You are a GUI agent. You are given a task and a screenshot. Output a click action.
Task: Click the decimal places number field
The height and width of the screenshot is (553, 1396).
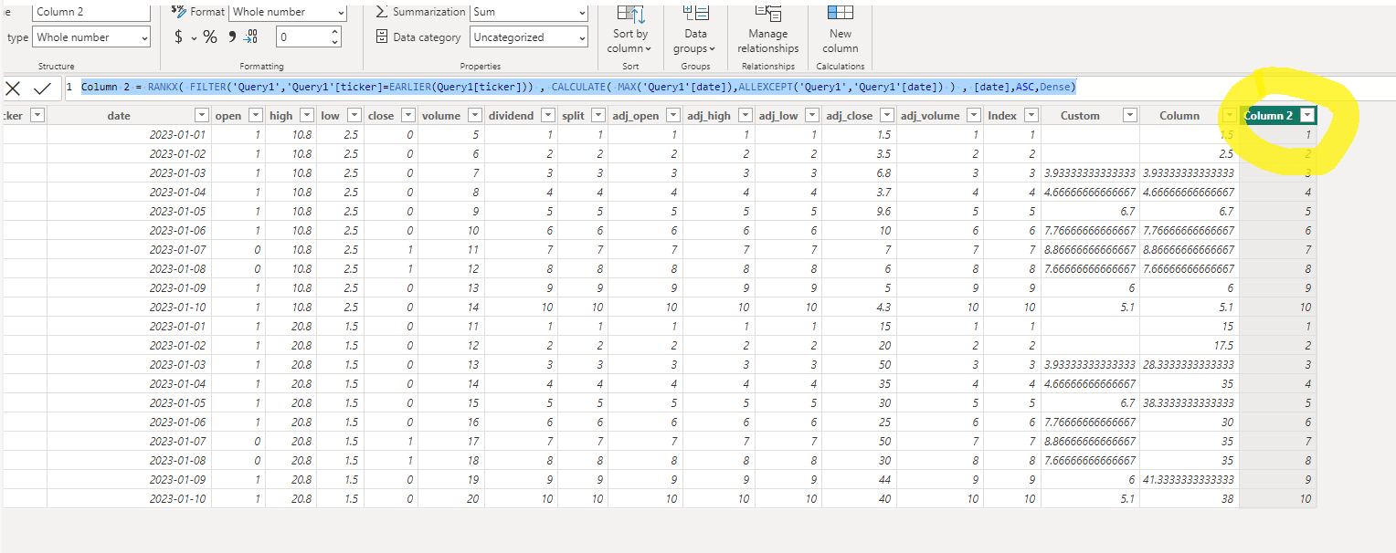pyautogui.click(x=302, y=37)
